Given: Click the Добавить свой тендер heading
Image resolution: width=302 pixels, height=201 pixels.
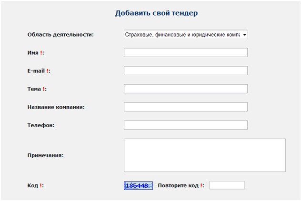Looking at the screenshot, I should tap(156, 13).
